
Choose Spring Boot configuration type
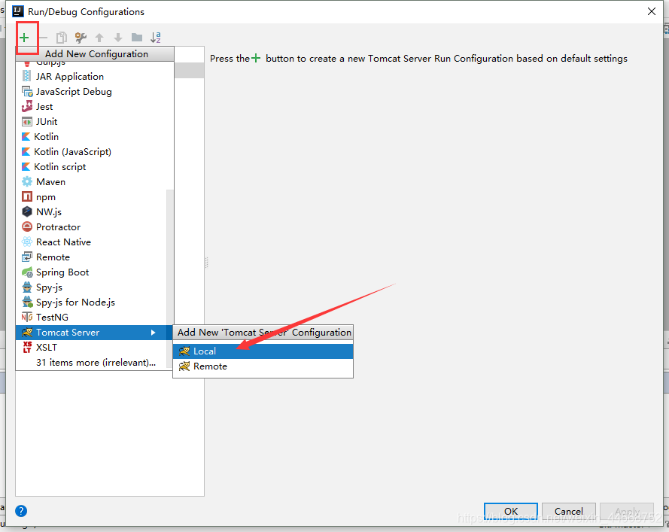point(91,272)
